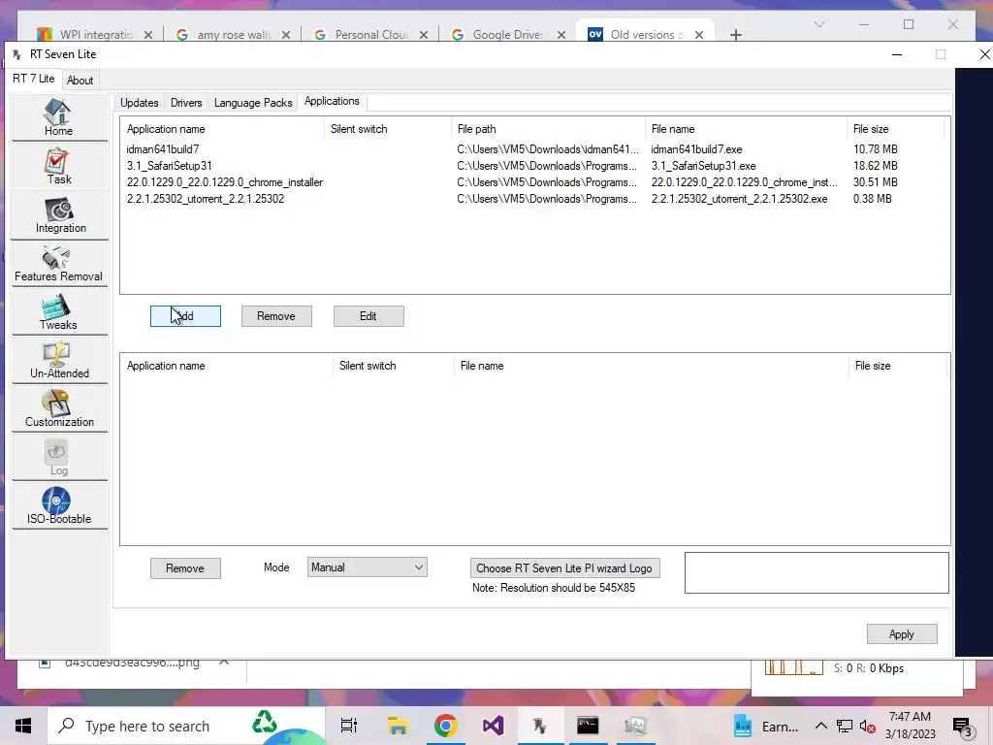The image size is (993, 745).
Task: Open the Task section icon
Action: click(58, 166)
